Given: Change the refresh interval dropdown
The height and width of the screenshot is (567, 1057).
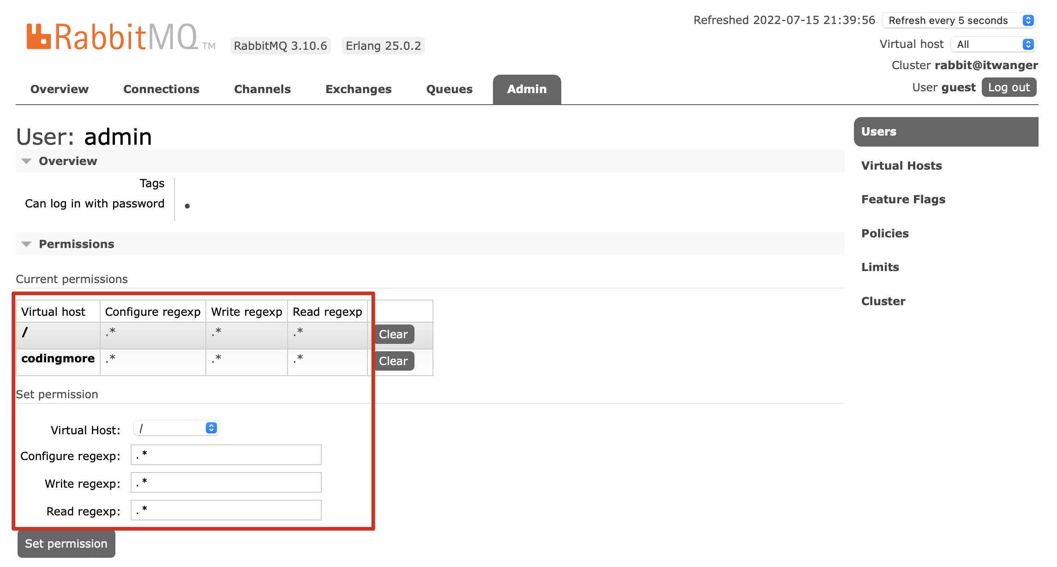Looking at the screenshot, I should click(x=958, y=20).
